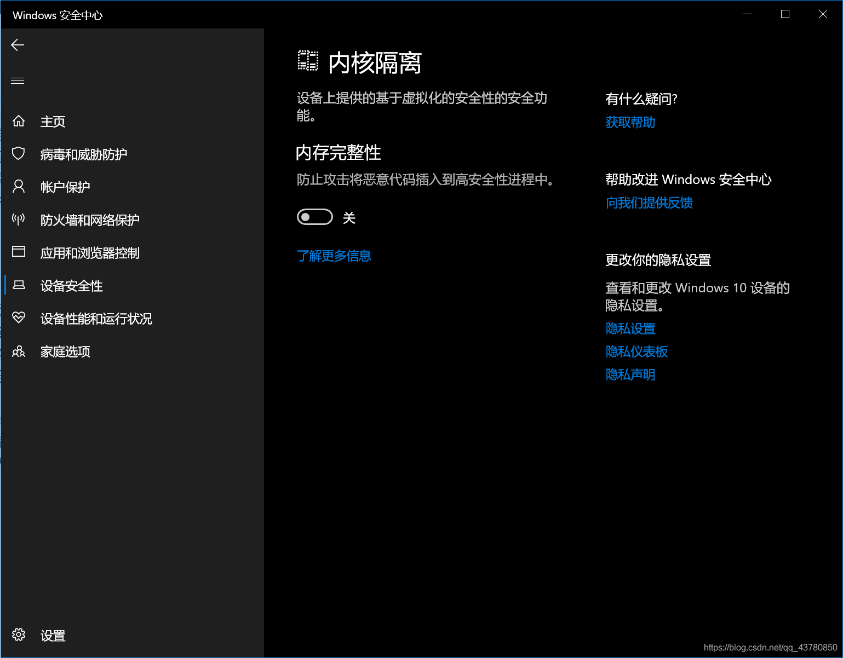Go to 家庭选项 section
This screenshot has width=843, height=658.
coord(132,351)
